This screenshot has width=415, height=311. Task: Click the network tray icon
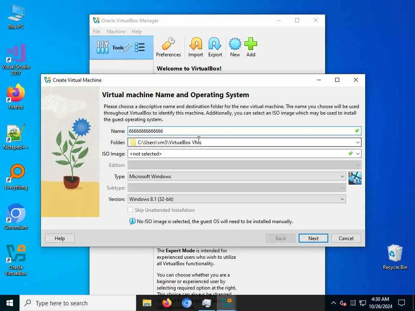click(x=363, y=303)
